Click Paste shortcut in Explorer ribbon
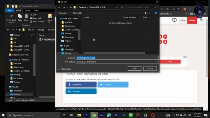The width and height of the screenshot is (210, 118). tap(37, 22)
